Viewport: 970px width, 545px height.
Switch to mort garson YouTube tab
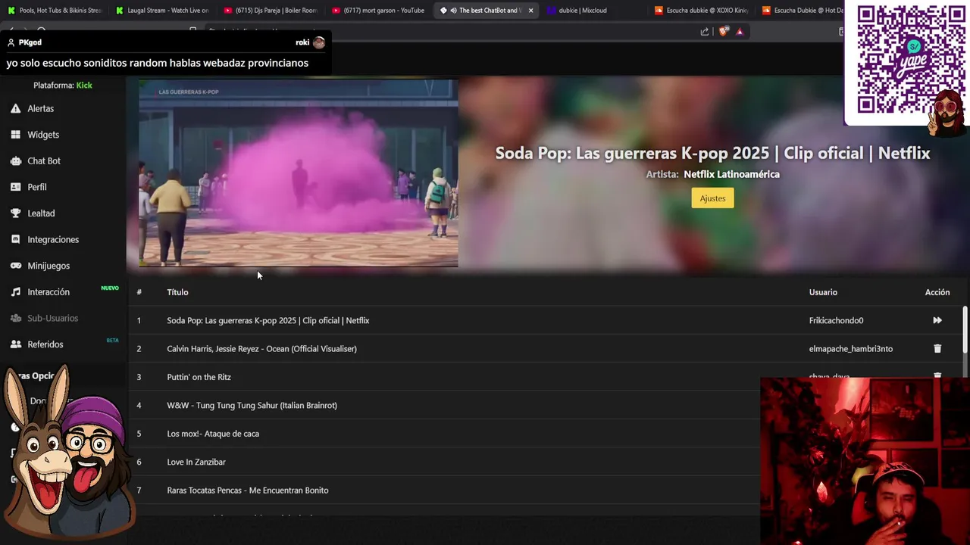[378, 11]
